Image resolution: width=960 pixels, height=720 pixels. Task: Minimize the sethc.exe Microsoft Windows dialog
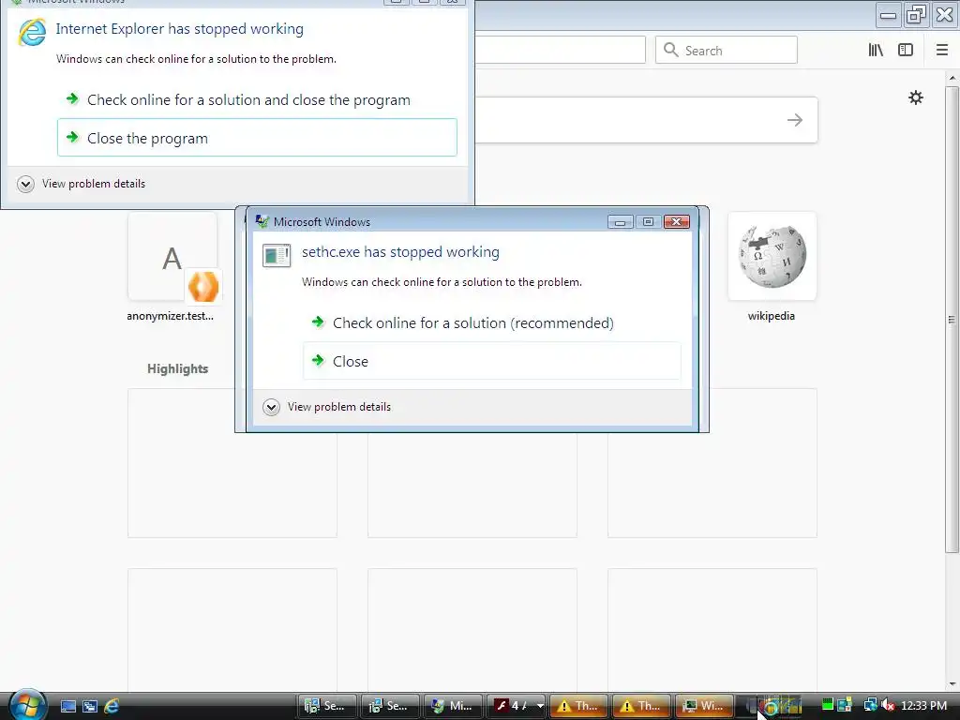click(x=621, y=221)
